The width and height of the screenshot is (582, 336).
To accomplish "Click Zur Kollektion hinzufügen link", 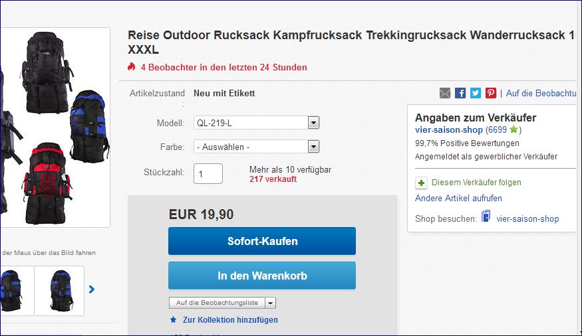I will [x=230, y=319].
